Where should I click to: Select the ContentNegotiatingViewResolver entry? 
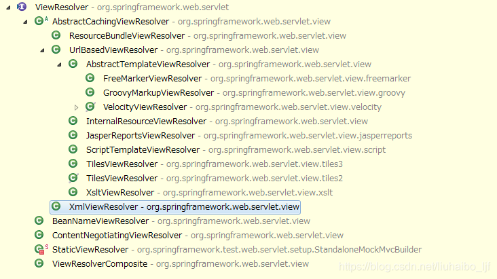[198, 236]
